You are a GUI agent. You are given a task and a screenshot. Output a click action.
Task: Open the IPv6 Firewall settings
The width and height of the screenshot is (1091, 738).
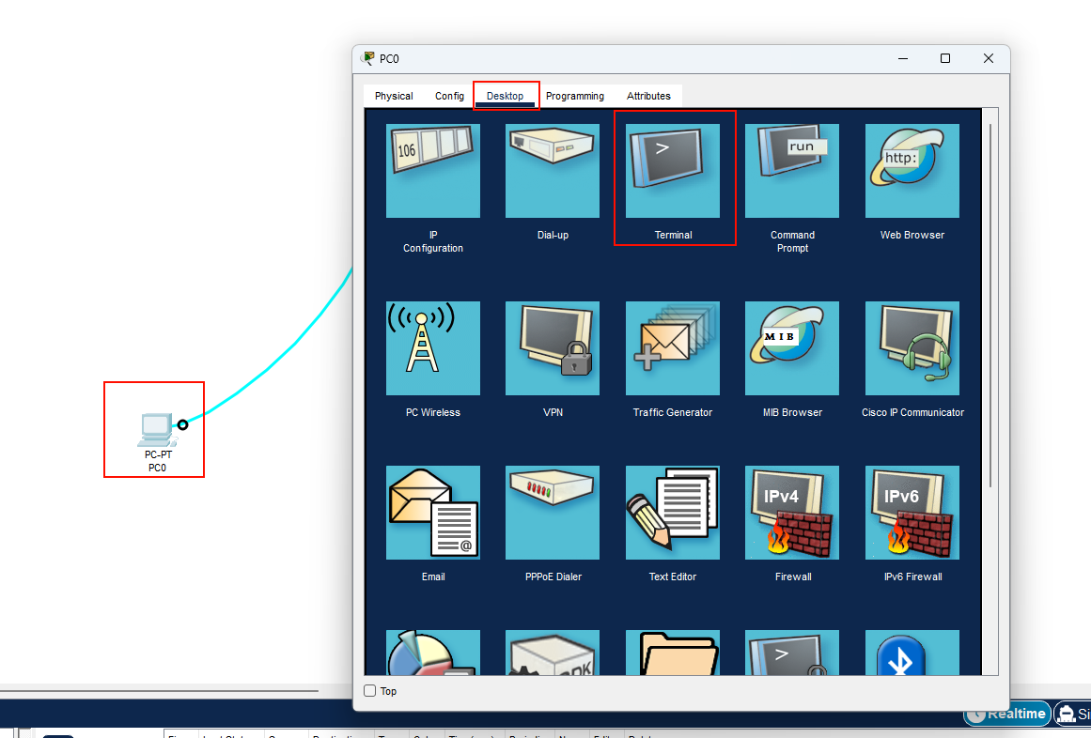(912, 514)
